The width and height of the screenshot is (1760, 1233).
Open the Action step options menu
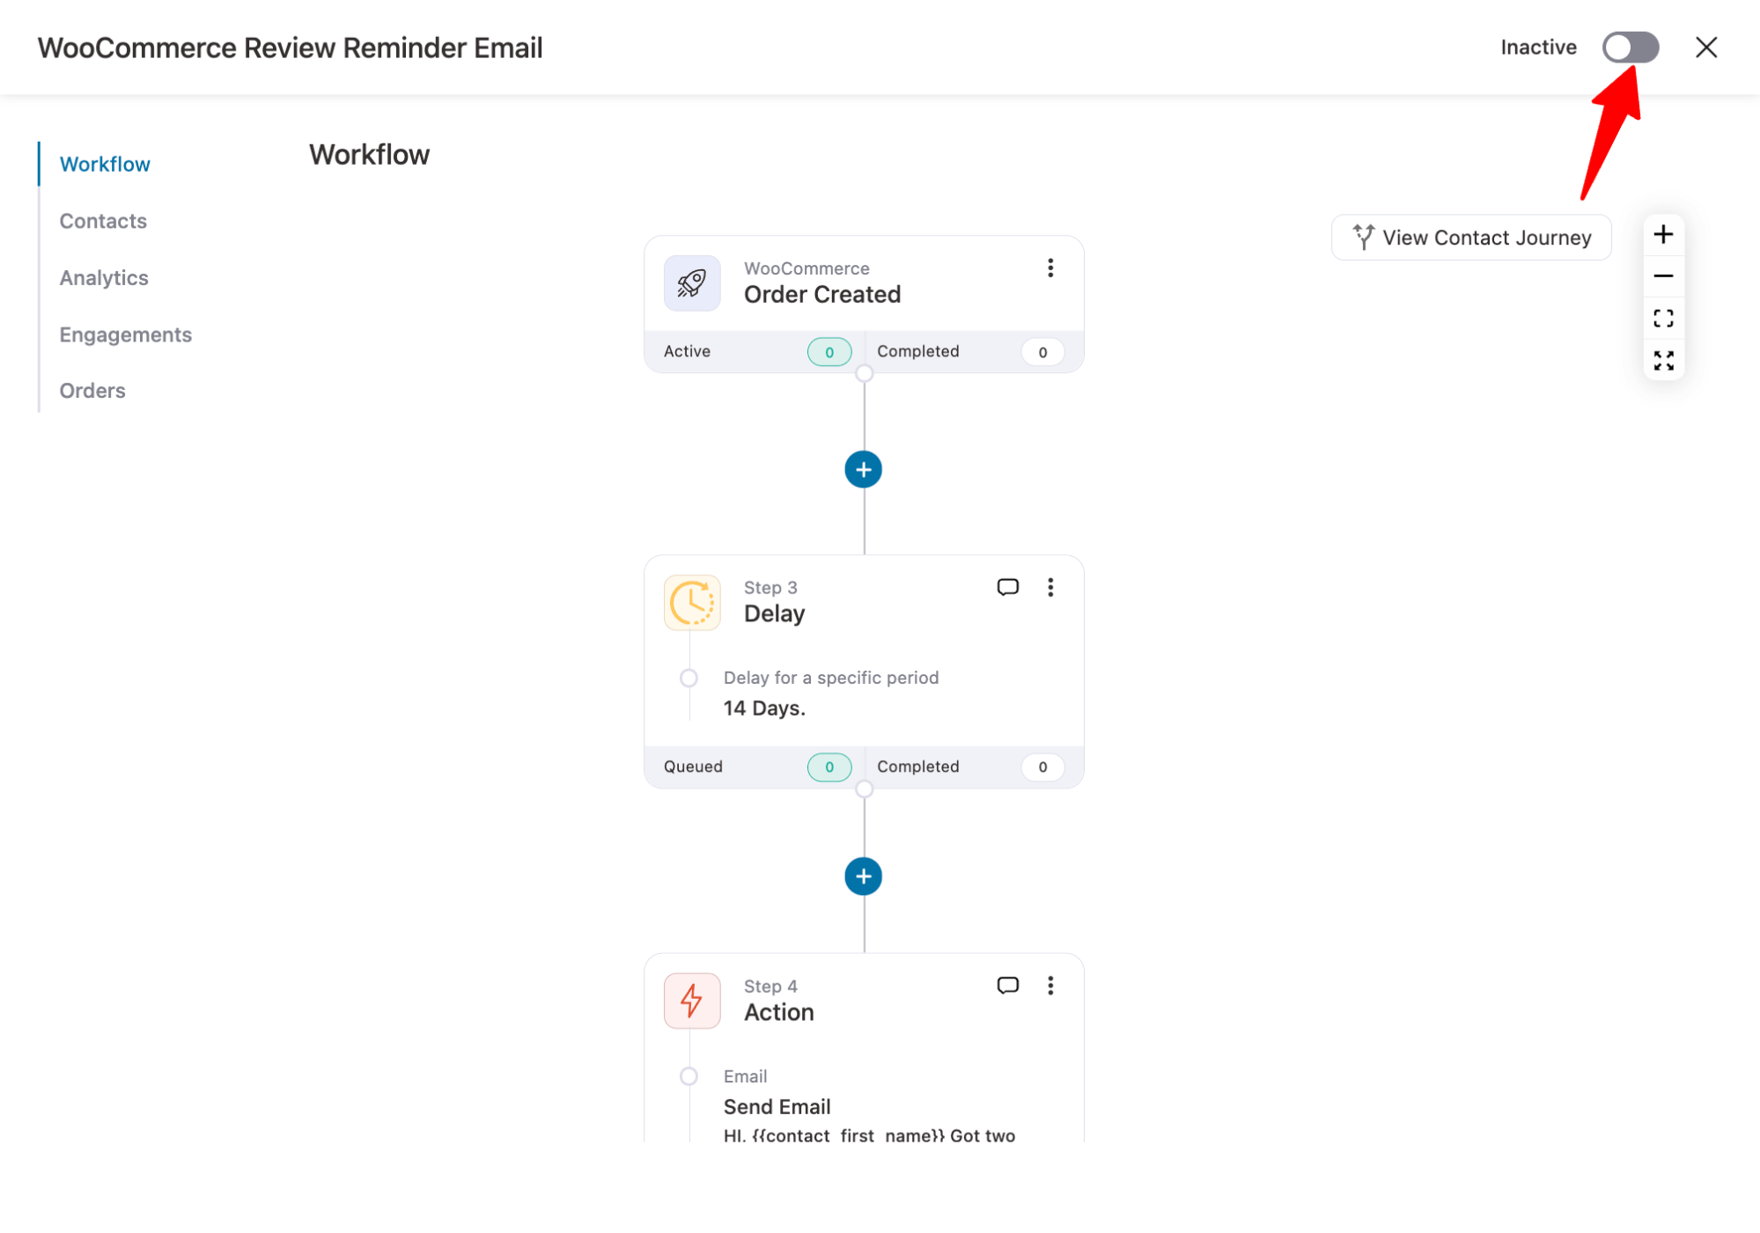1050,986
